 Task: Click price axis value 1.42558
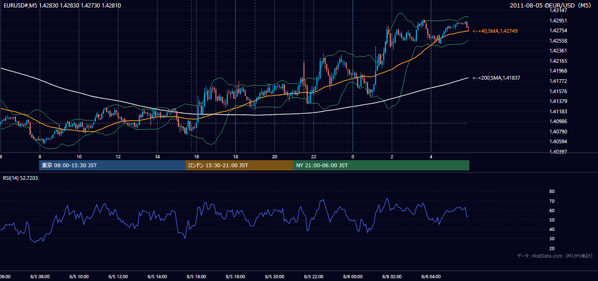pos(558,41)
